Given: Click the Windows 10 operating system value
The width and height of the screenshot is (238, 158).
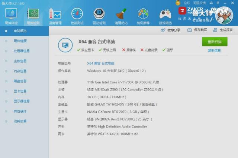Looking at the screenshot, I should pos(116,71).
